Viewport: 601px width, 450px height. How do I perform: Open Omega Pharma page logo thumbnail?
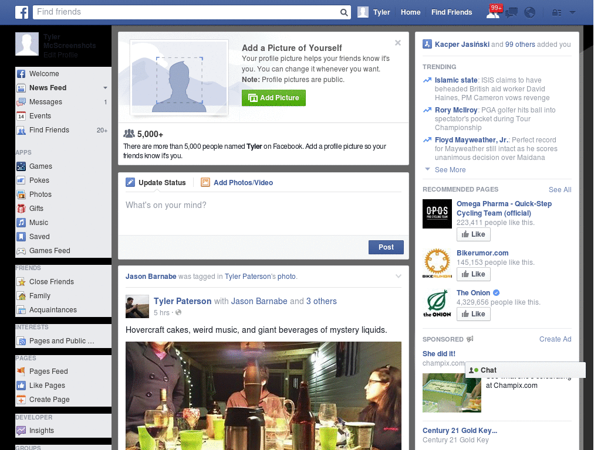(437, 214)
